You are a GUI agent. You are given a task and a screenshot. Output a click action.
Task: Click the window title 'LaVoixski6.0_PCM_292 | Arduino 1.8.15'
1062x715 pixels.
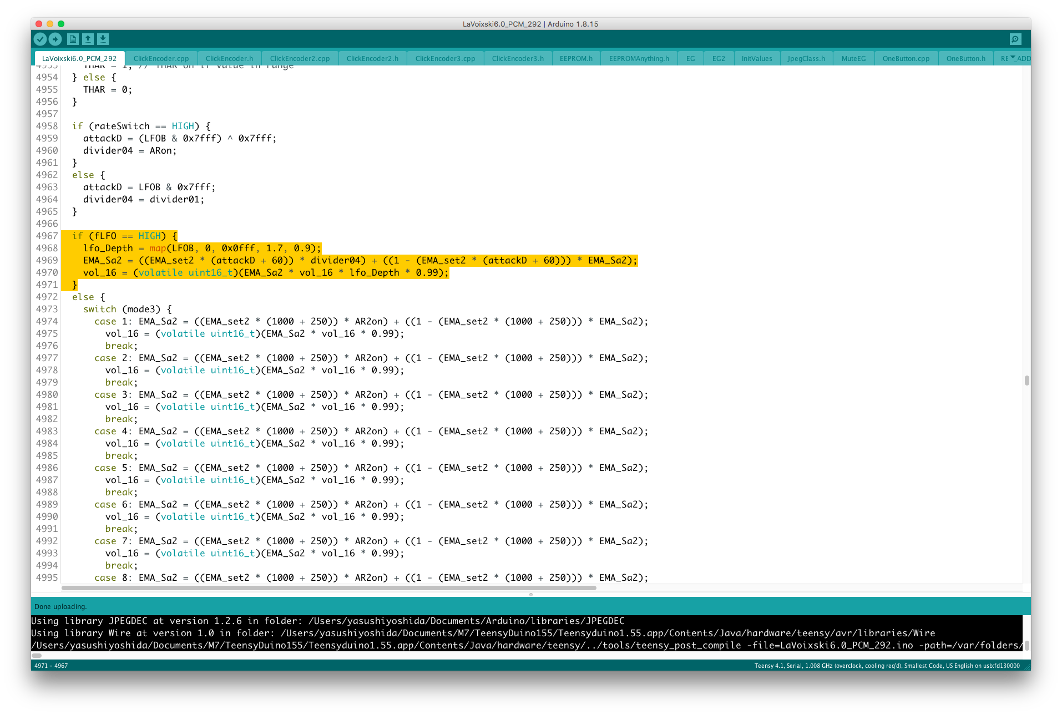coord(530,24)
